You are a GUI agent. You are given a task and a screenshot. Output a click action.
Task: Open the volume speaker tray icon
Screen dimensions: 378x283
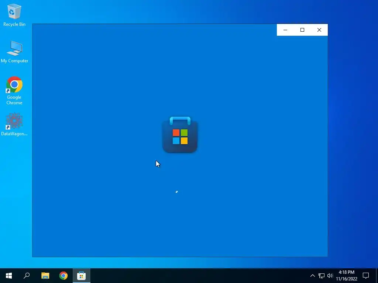pyautogui.click(x=330, y=276)
